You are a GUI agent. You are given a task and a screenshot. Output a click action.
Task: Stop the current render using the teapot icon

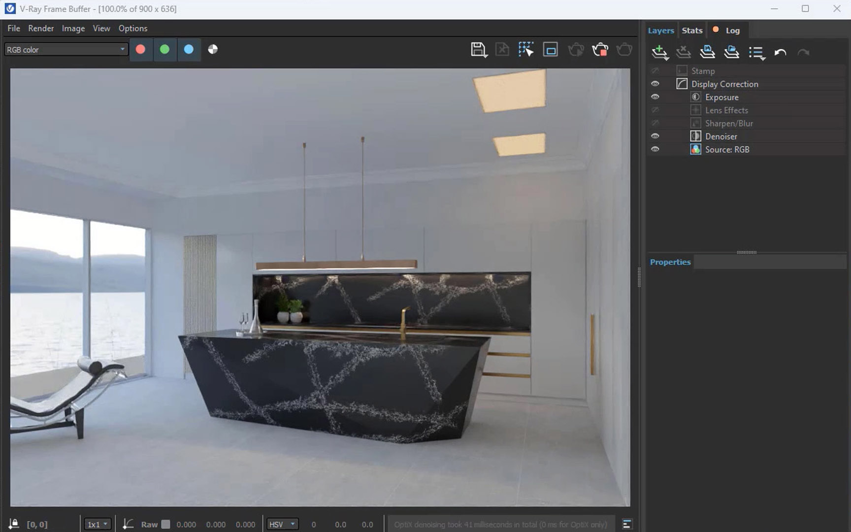point(600,49)
